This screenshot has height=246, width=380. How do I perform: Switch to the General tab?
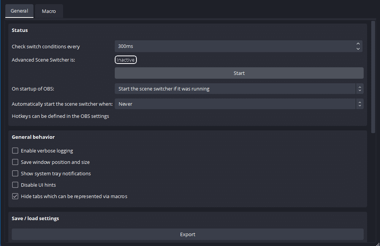[19, 11]
